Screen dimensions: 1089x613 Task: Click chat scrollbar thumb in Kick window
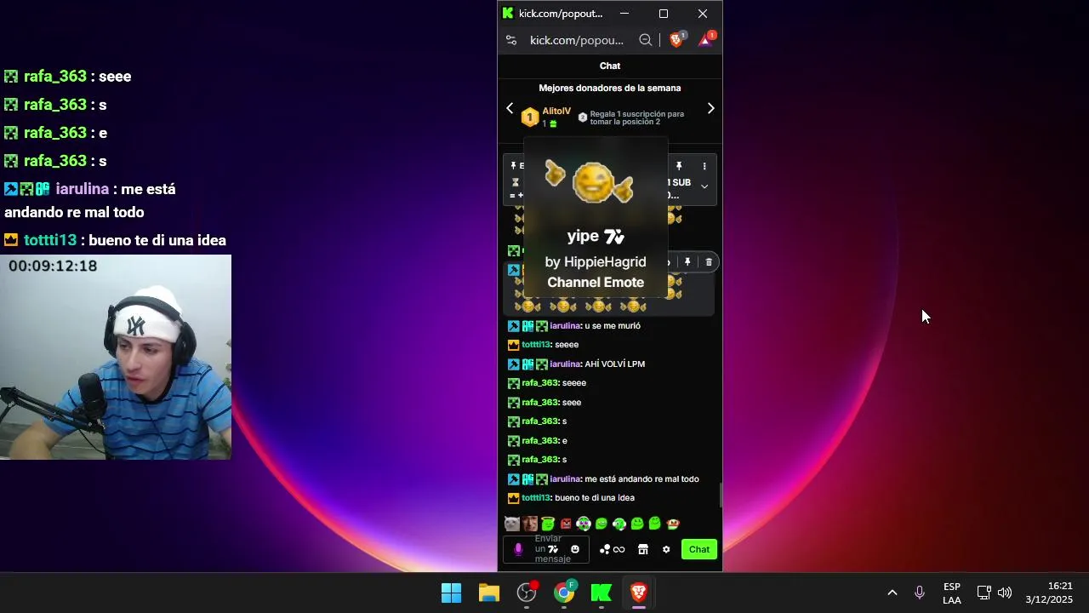[x=720, y=495]
